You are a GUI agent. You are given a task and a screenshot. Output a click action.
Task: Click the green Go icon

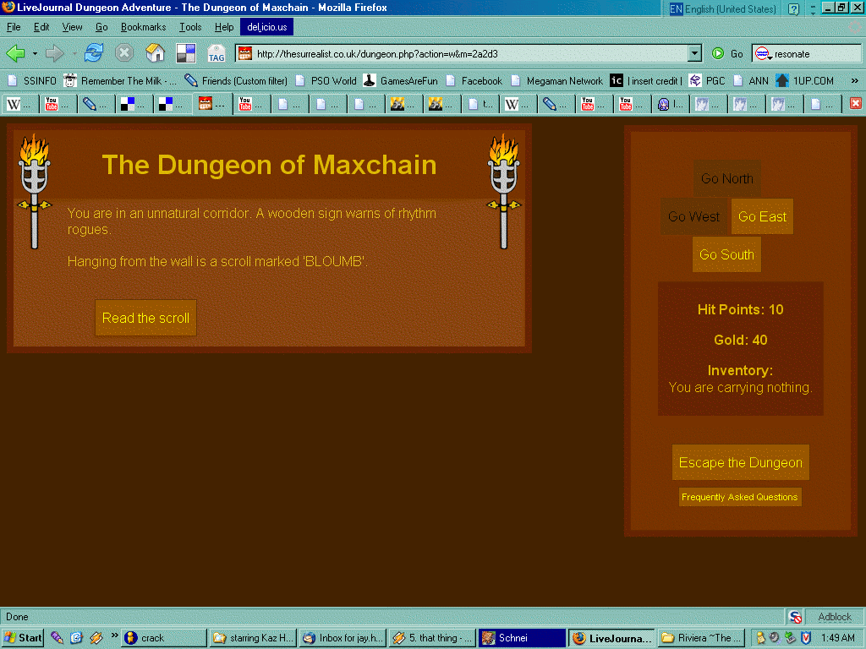point(718,53)
